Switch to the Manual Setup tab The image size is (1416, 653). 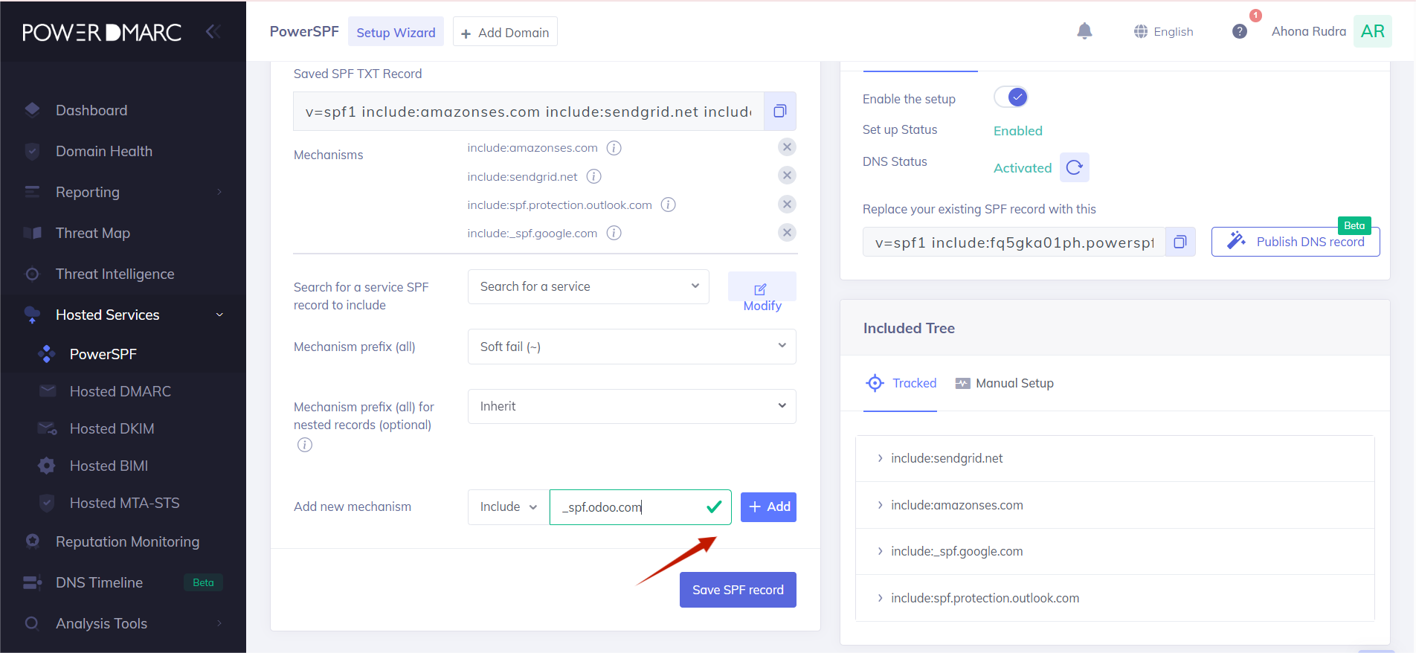point(1004,383)
